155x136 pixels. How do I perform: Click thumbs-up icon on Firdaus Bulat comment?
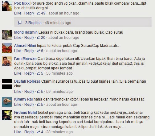[x=39, y=132]
